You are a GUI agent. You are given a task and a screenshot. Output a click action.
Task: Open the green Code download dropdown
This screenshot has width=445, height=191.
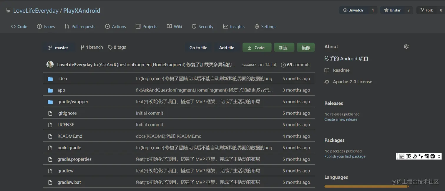pos(257,48)
